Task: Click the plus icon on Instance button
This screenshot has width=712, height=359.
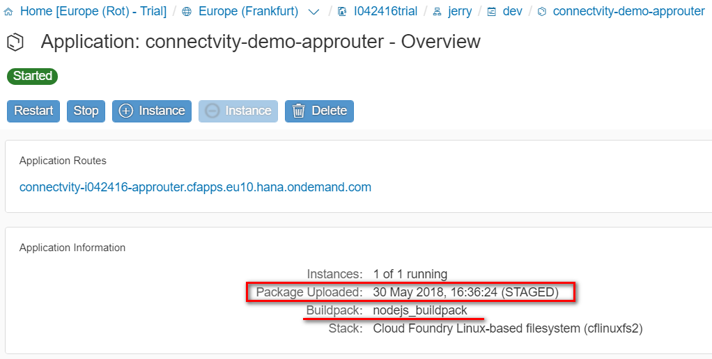Action: coord(126,111)
